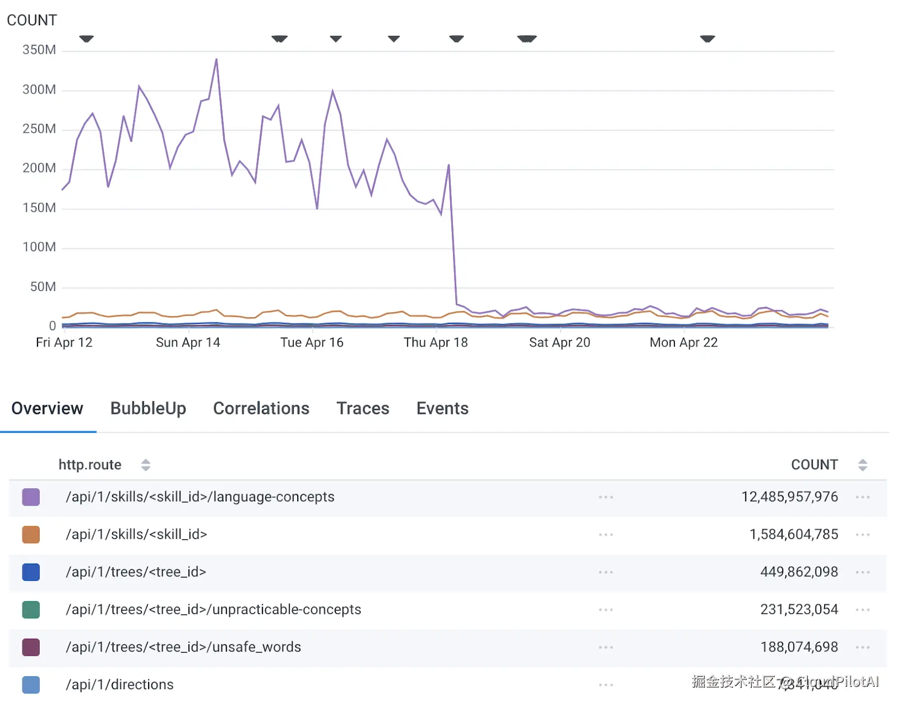The height and width of the screenshot is (707, 897).
Task: Open options menu for unpracticable-concepts count
Action: point(862,610)
